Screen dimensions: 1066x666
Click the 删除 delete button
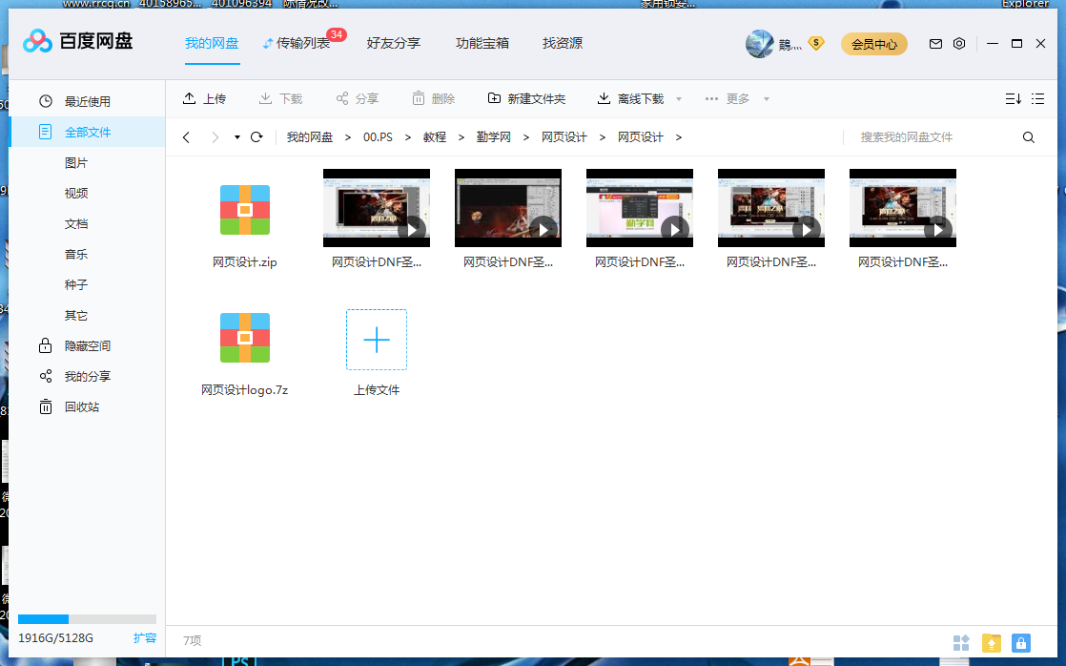(433, 98)
